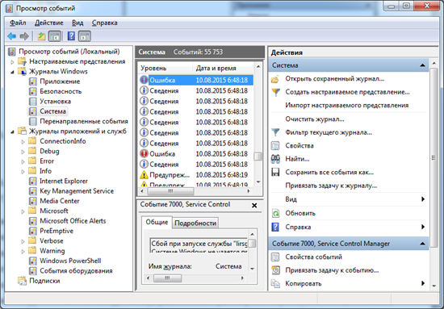The height and width of the screenshot is (309, 444).
Task: Open the Вид submenu arrow in actions
Action: point(423,199)
